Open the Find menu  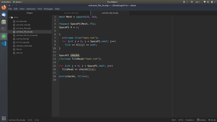(40, 9)
